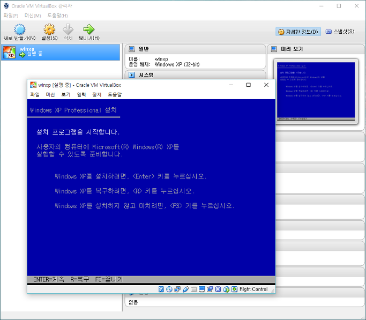Screen dimensions: 366x320
Task: Toggle the Details (자세한 정보) view button
Action: [x=298, y=32]
